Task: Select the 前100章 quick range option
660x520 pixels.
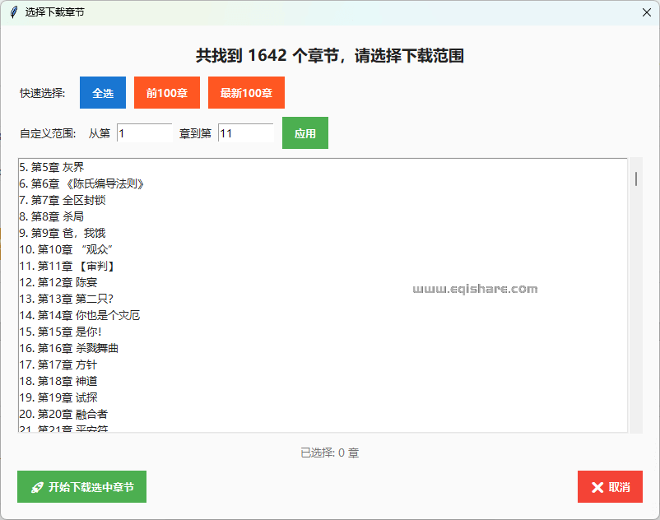Action: (x=166, y=92)
